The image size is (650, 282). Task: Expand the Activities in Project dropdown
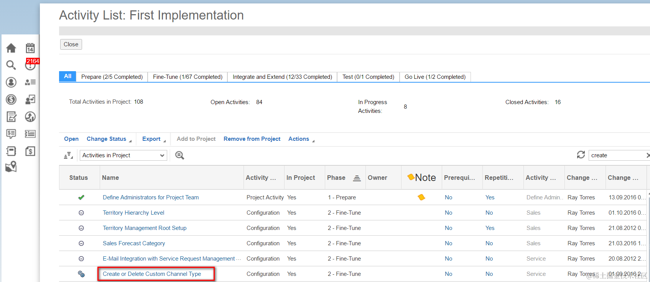[123, 155]
